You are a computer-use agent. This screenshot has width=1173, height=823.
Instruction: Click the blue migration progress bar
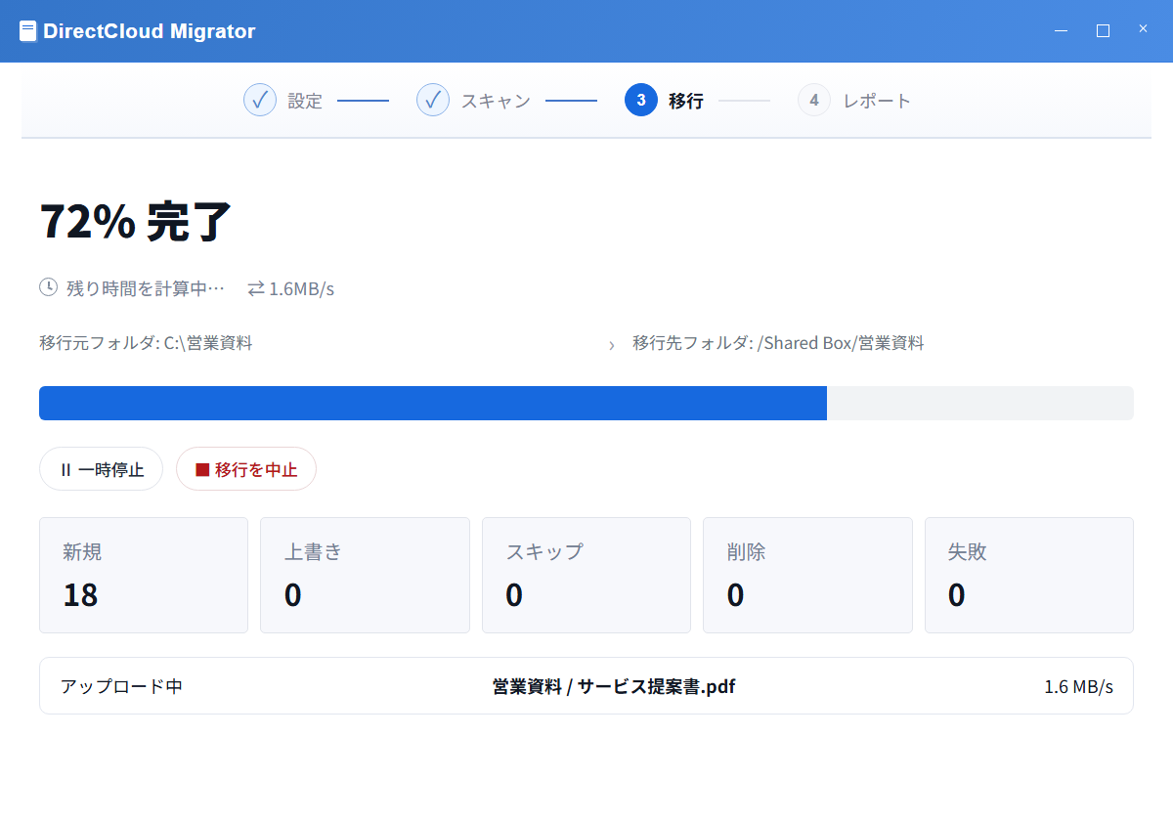tap(433, 404)
